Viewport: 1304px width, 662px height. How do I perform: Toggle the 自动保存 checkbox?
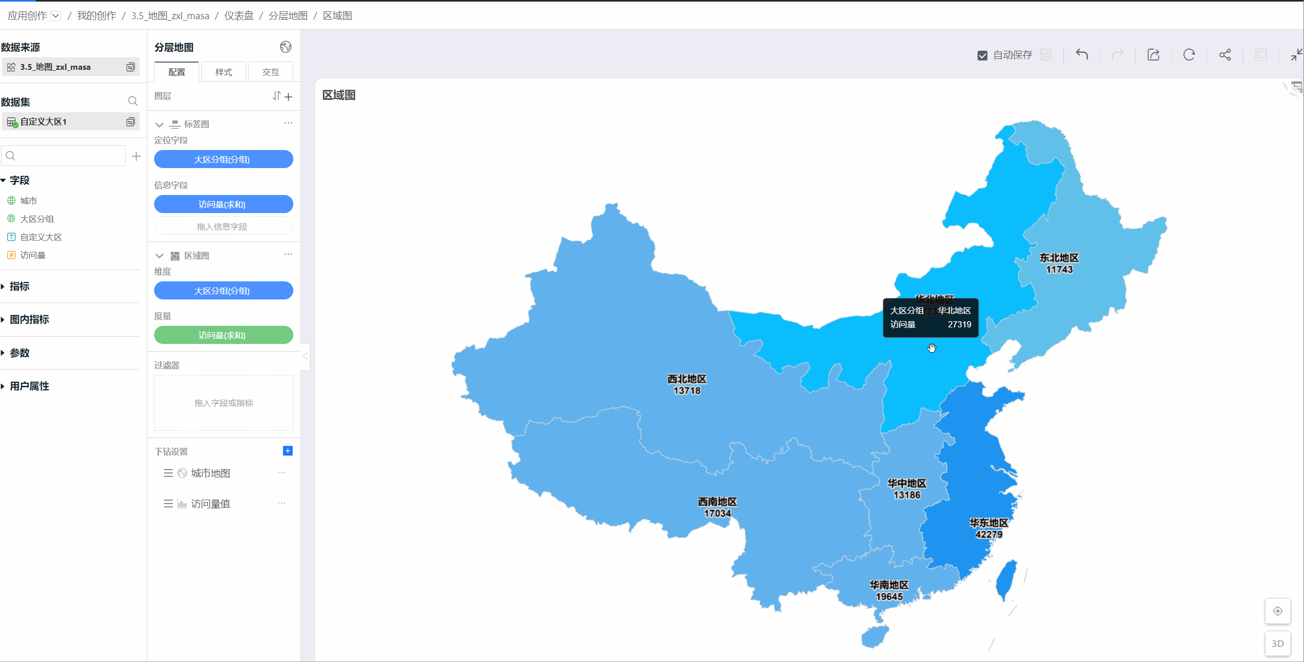click(982, 55)
